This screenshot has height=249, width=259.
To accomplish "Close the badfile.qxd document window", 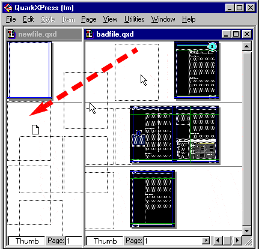I will (x=246, y=34).
